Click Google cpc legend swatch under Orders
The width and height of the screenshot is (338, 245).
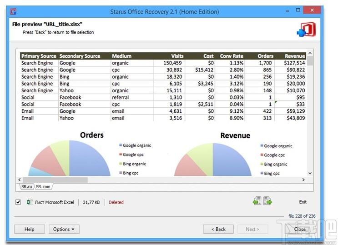(x=121, y=154)
